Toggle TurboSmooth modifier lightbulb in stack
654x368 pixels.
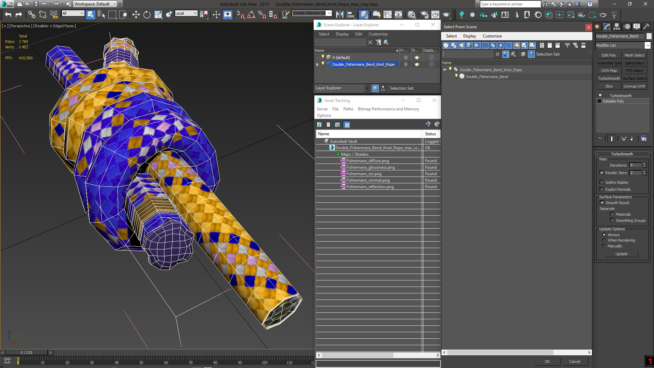[600, 96]
